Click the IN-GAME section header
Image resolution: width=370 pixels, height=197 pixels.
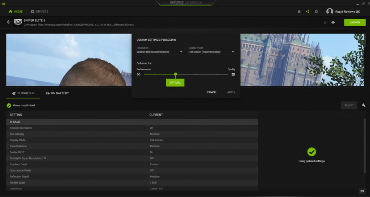tap(132, 122)
